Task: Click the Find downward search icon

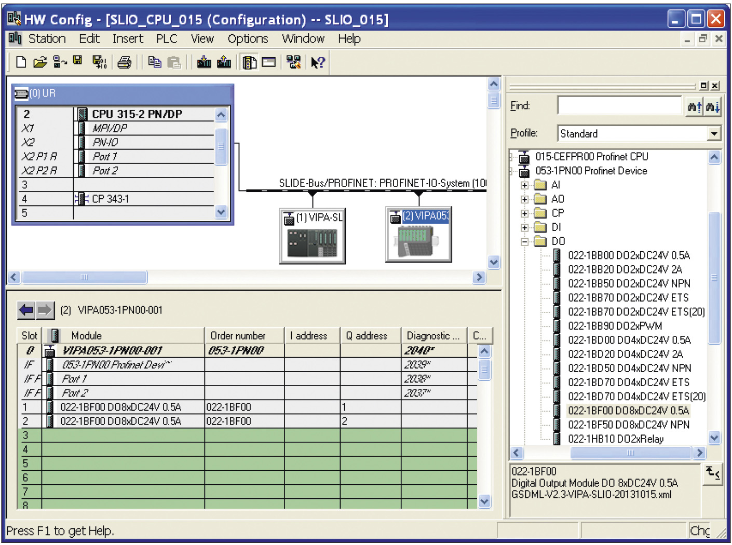Action: 713,107
